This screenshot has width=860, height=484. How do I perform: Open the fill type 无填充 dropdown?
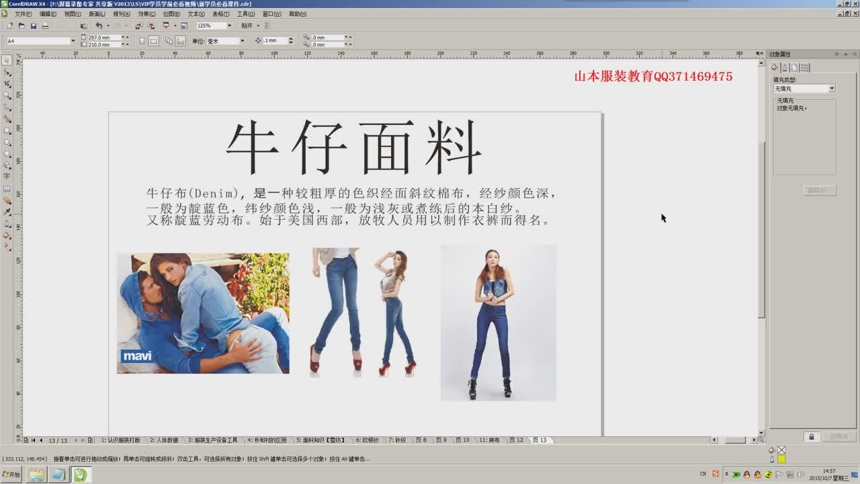[832, 89]
